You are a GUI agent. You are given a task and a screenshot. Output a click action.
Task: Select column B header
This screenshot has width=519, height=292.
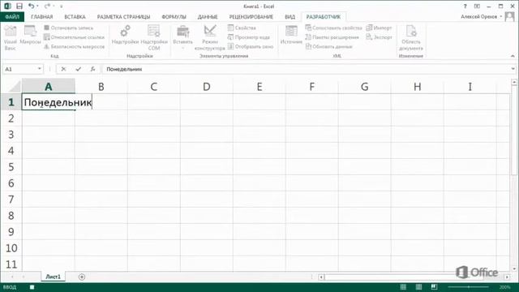click(x=101, y=87)
